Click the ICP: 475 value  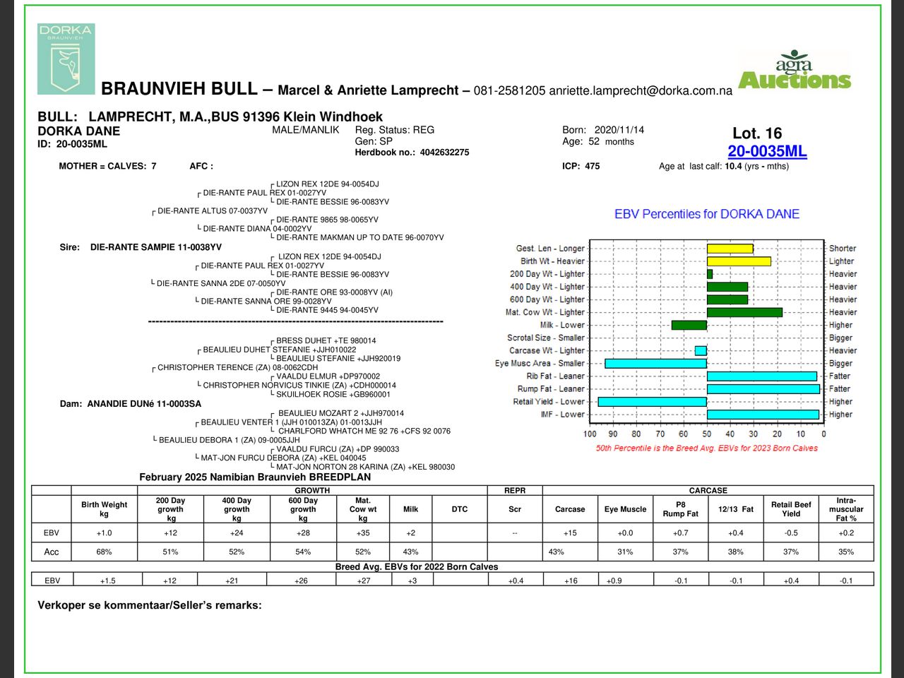(x=581, y=167)
